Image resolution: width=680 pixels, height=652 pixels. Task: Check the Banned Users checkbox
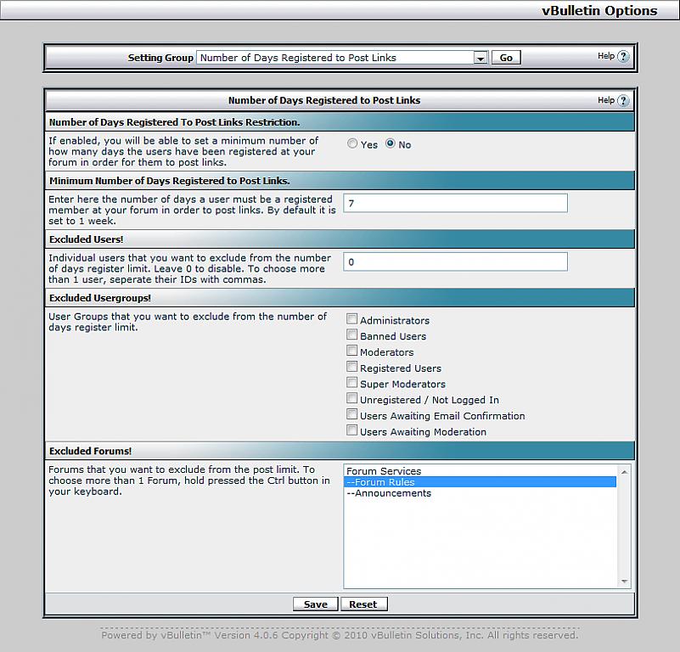[x=351, y=335]
